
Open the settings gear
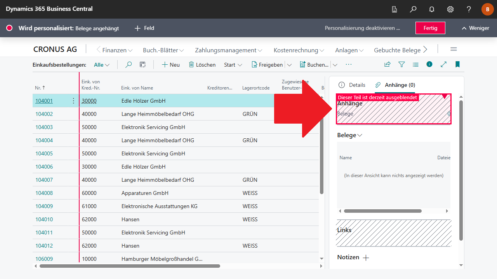[x=450, y=9]
